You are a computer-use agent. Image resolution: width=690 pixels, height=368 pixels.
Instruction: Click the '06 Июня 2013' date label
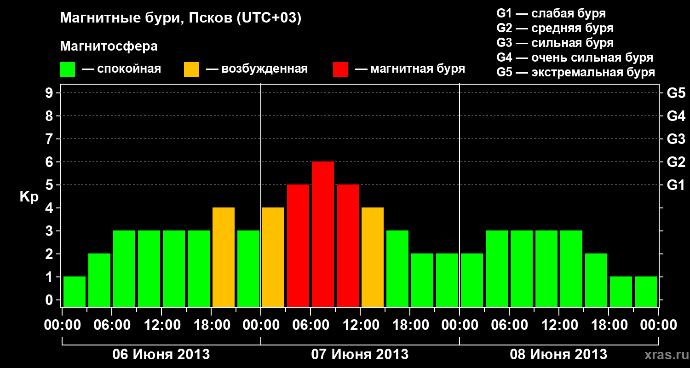161,355
